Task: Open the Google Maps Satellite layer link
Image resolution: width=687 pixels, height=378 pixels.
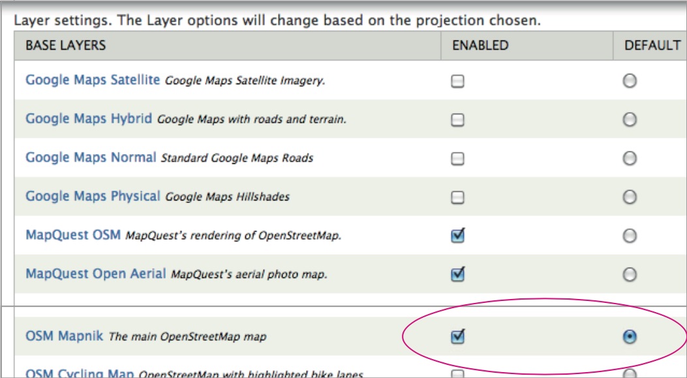Action: pos(92,80)
